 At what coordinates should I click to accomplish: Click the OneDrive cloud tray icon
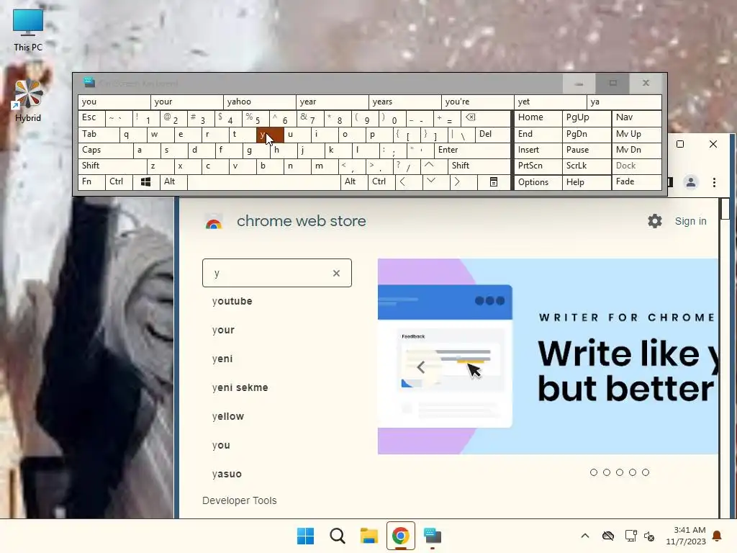coord(607,536)
